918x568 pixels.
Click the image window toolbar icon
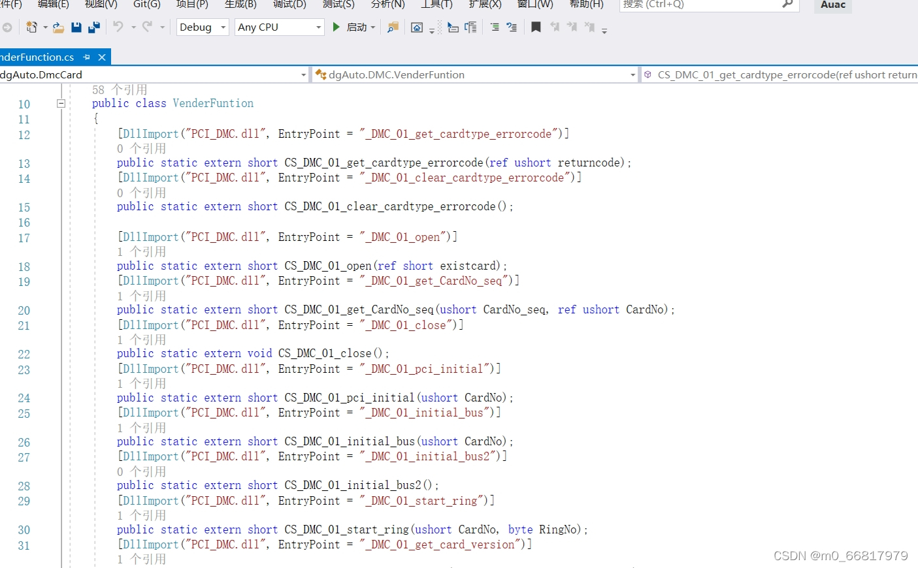(417, 27)
